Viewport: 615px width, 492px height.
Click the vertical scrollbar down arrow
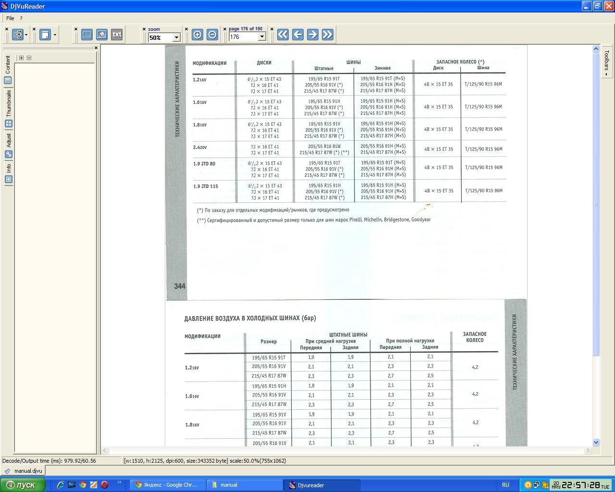click(596, 443)
